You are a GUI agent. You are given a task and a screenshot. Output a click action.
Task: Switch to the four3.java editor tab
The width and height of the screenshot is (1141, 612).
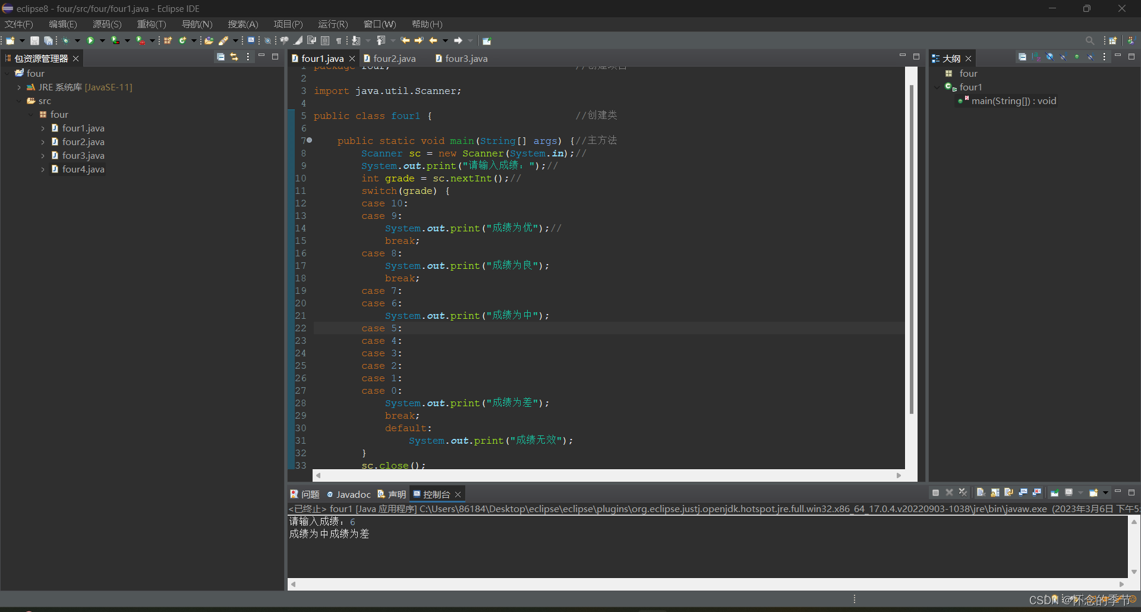[x=465, y=58]
